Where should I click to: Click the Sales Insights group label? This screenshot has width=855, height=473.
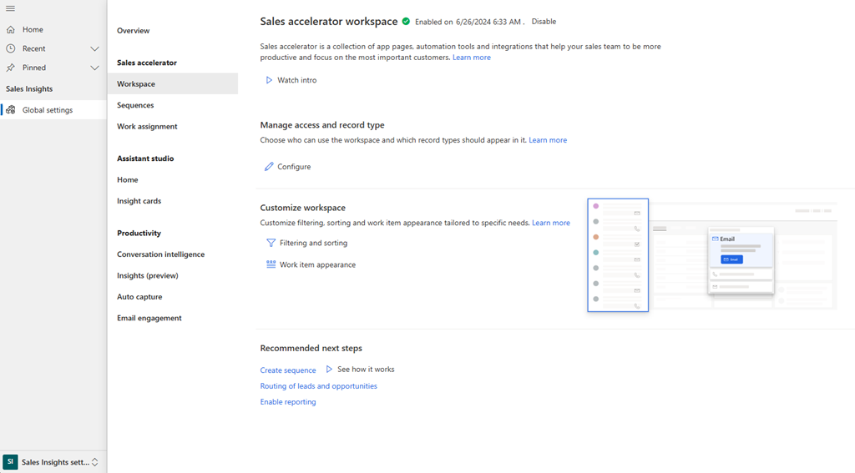[x=29, y=88]
